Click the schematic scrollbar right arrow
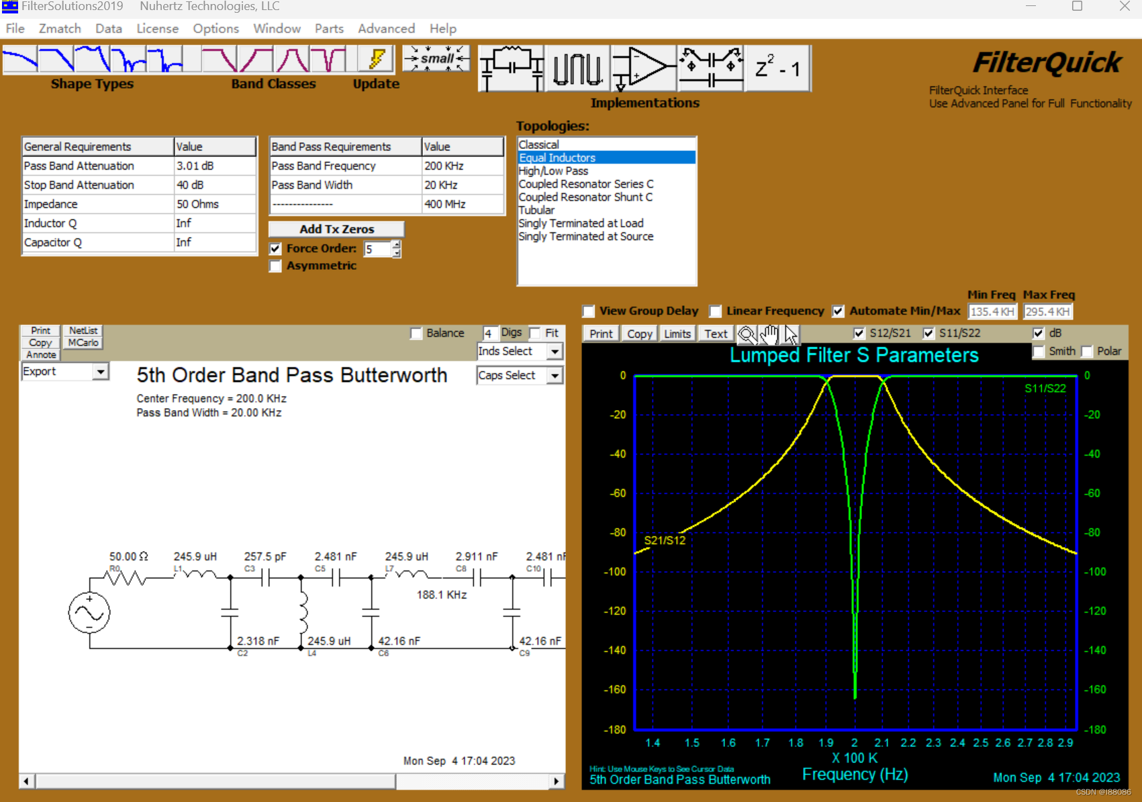Image resolution: width=1142 pixels, height=802 pixels. [556, 781]
